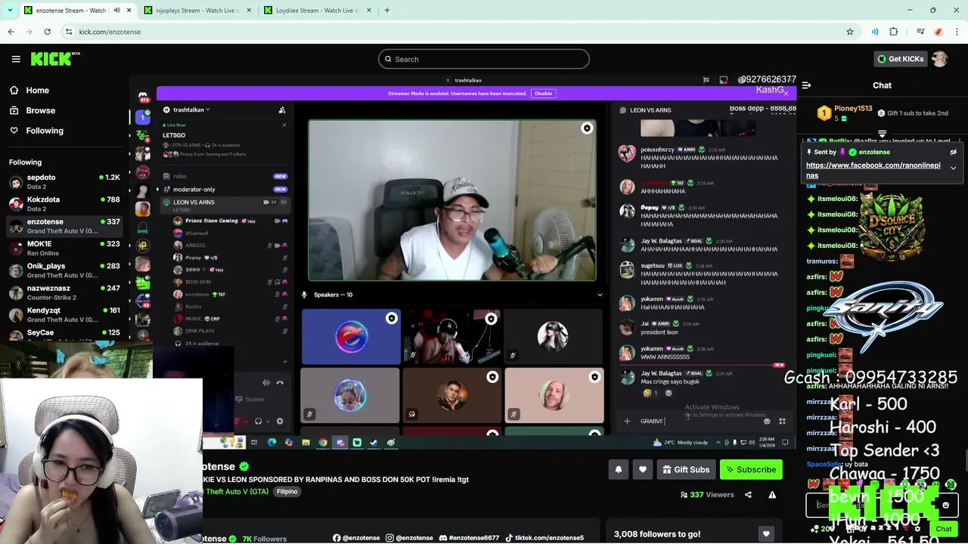Open Prince Sison Gaming speaker entry
Image resolution: width=968 pixels, height=544 pixels.
pyautogui.click(x=231, y=221)
